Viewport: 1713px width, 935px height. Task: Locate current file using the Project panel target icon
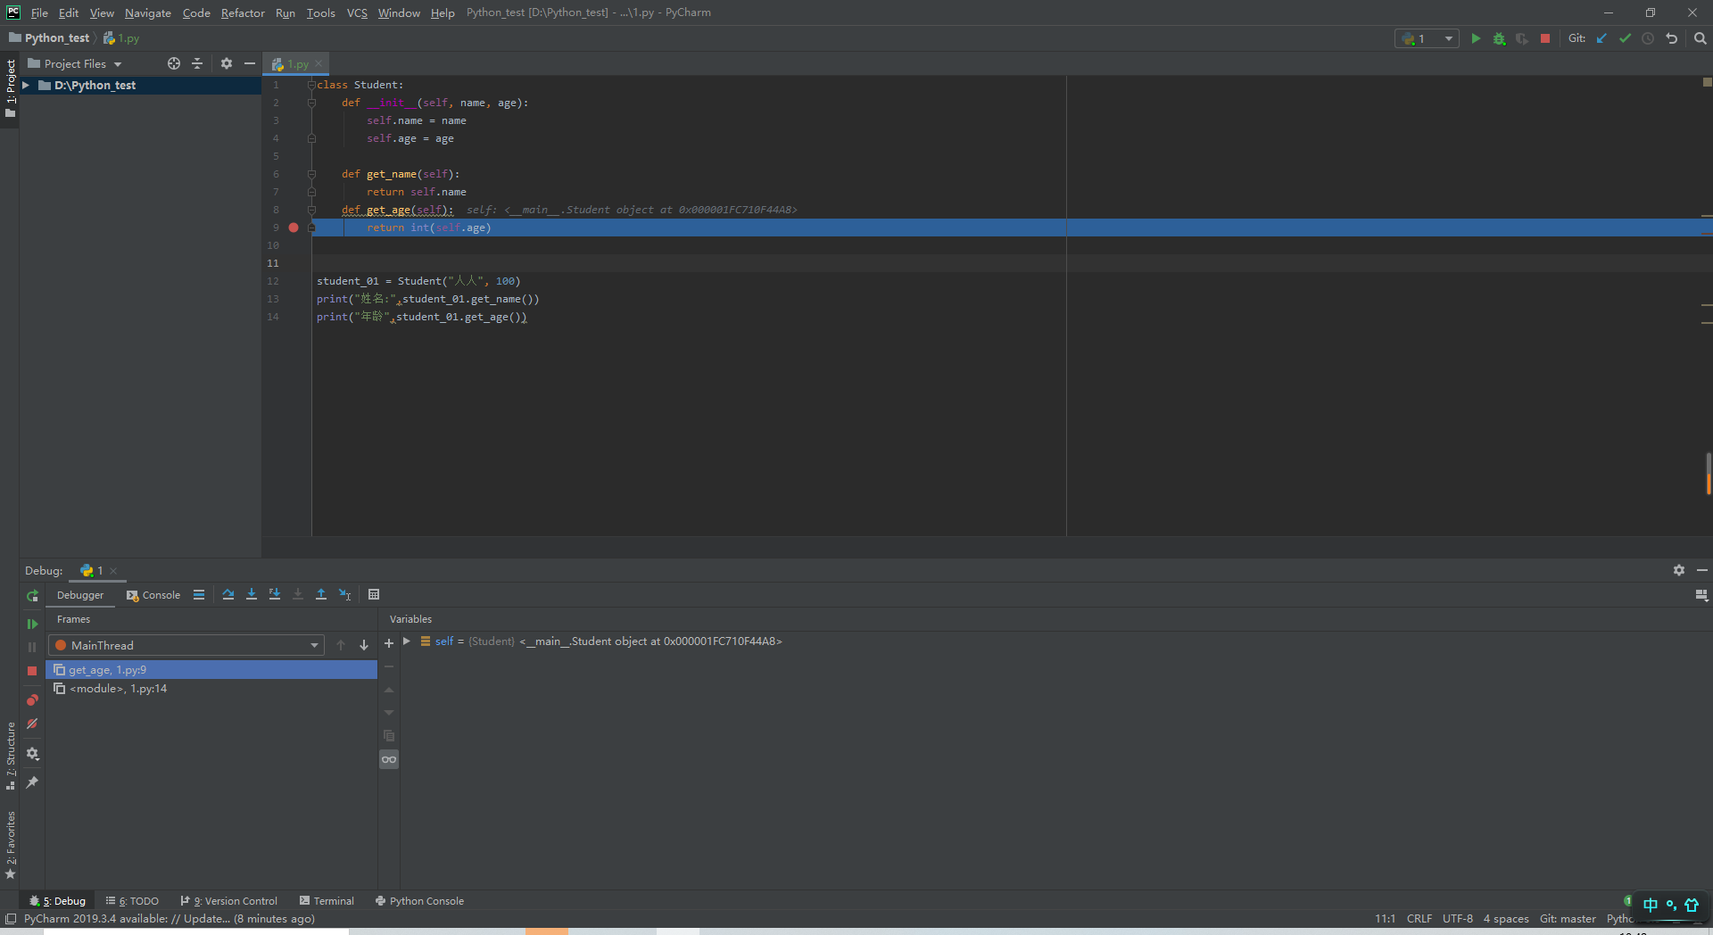pyautogui.click(x=174, y=63)
